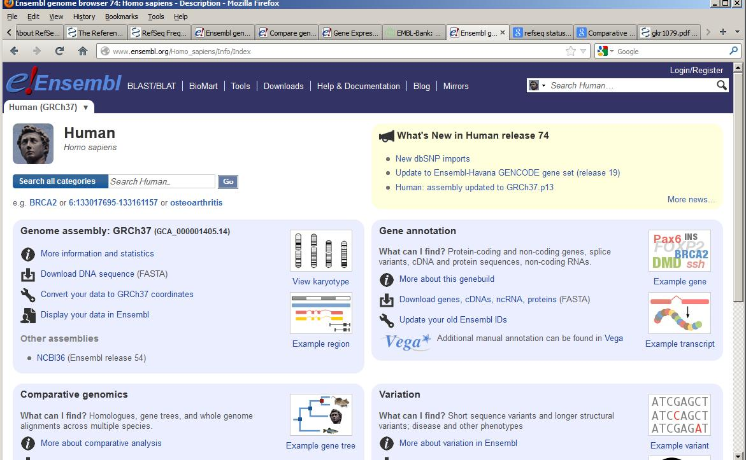Open the Example region thumbnail image
The height and width of the screenshot is (460, 746).
pos(321,313)
